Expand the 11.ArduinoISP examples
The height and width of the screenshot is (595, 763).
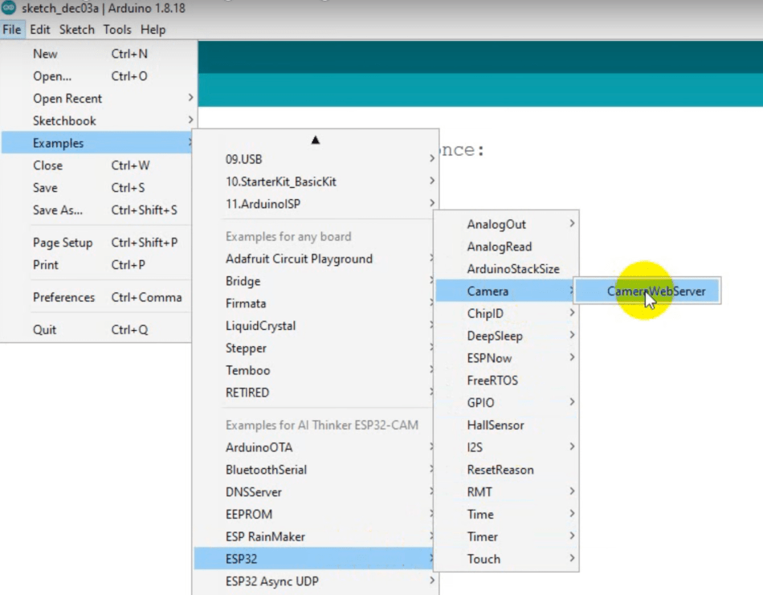tap(316, 204)
